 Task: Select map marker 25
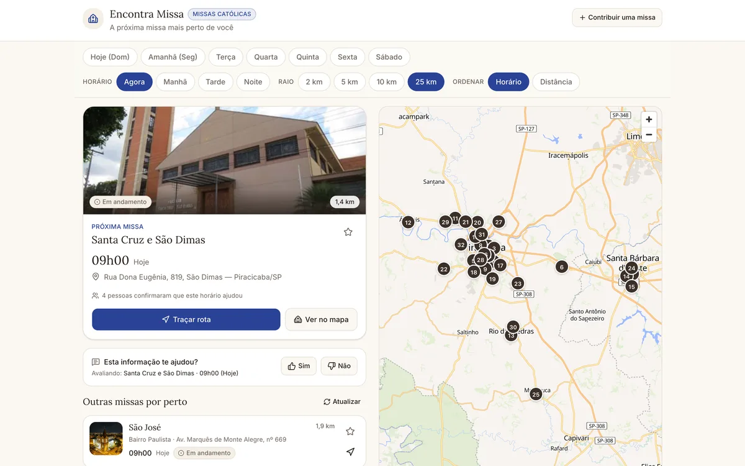(536, 394)
